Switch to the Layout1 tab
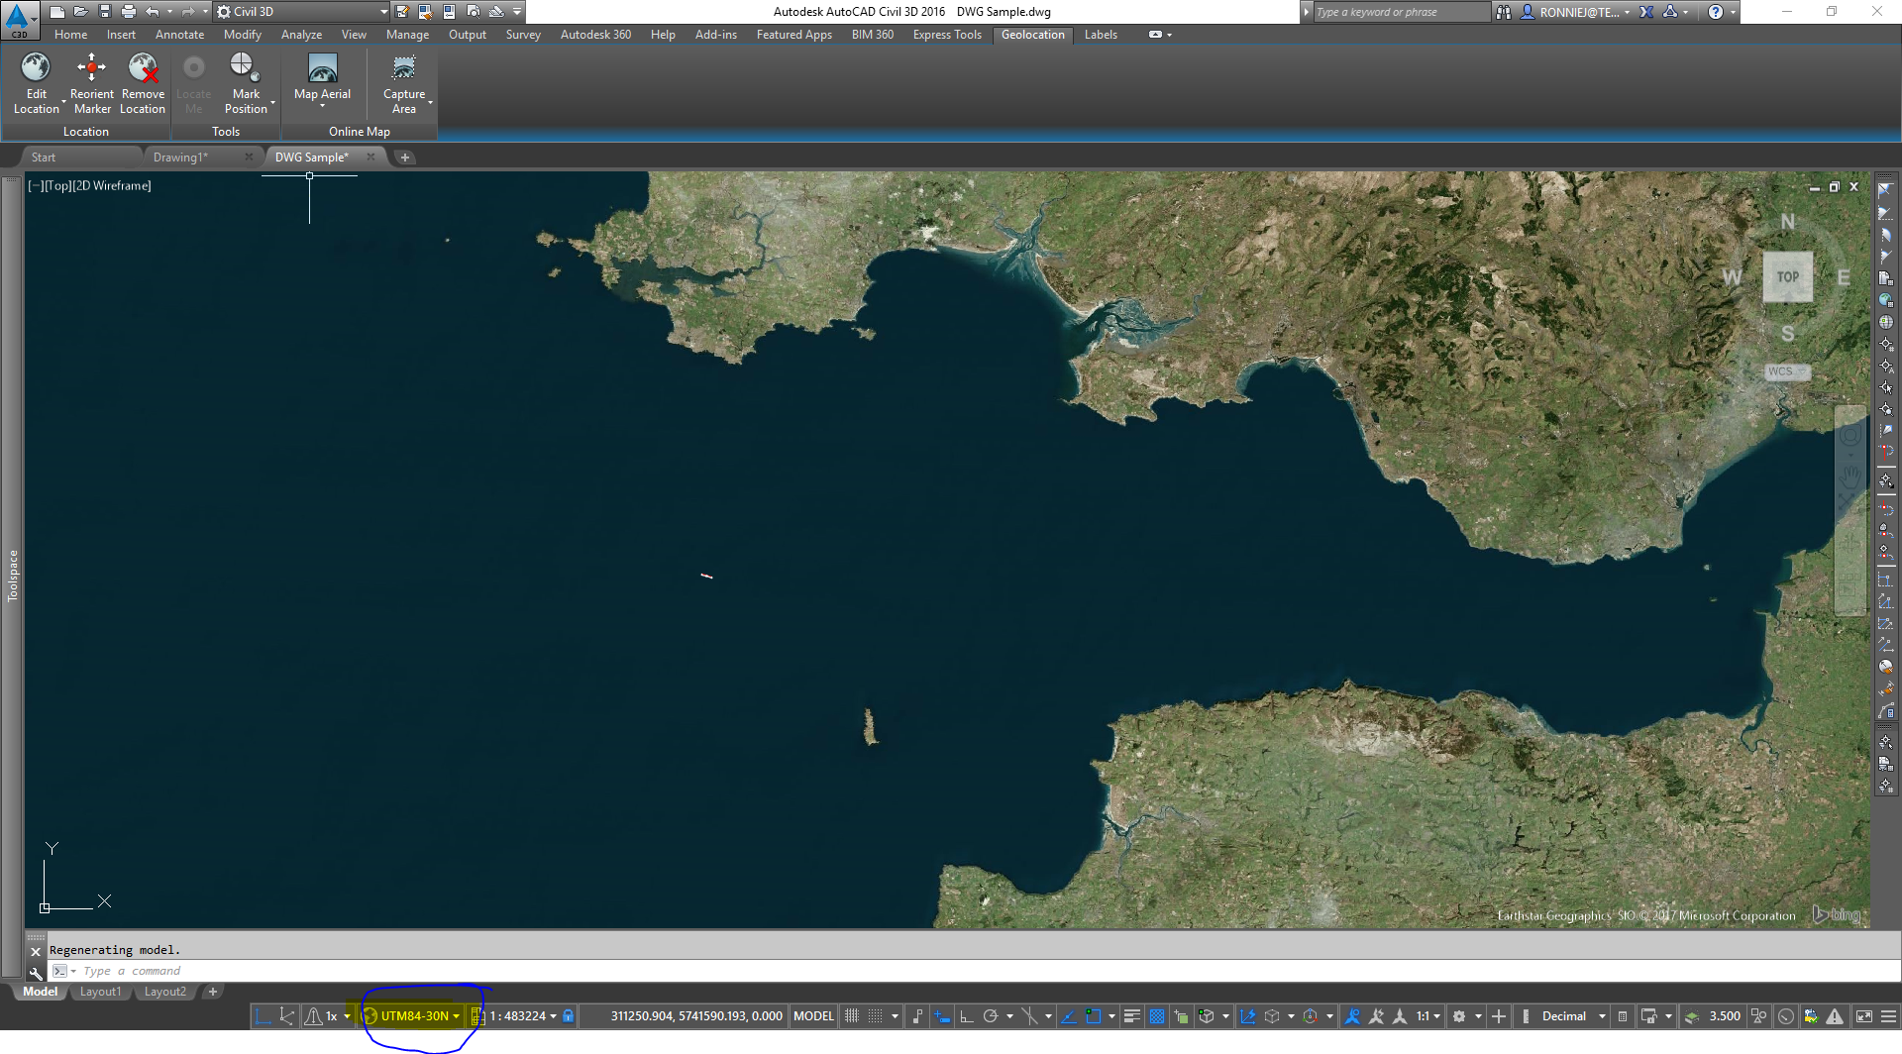 100,992
